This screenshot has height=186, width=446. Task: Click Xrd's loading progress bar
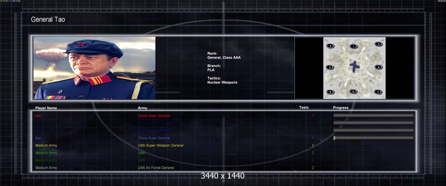tap(373, 138)
